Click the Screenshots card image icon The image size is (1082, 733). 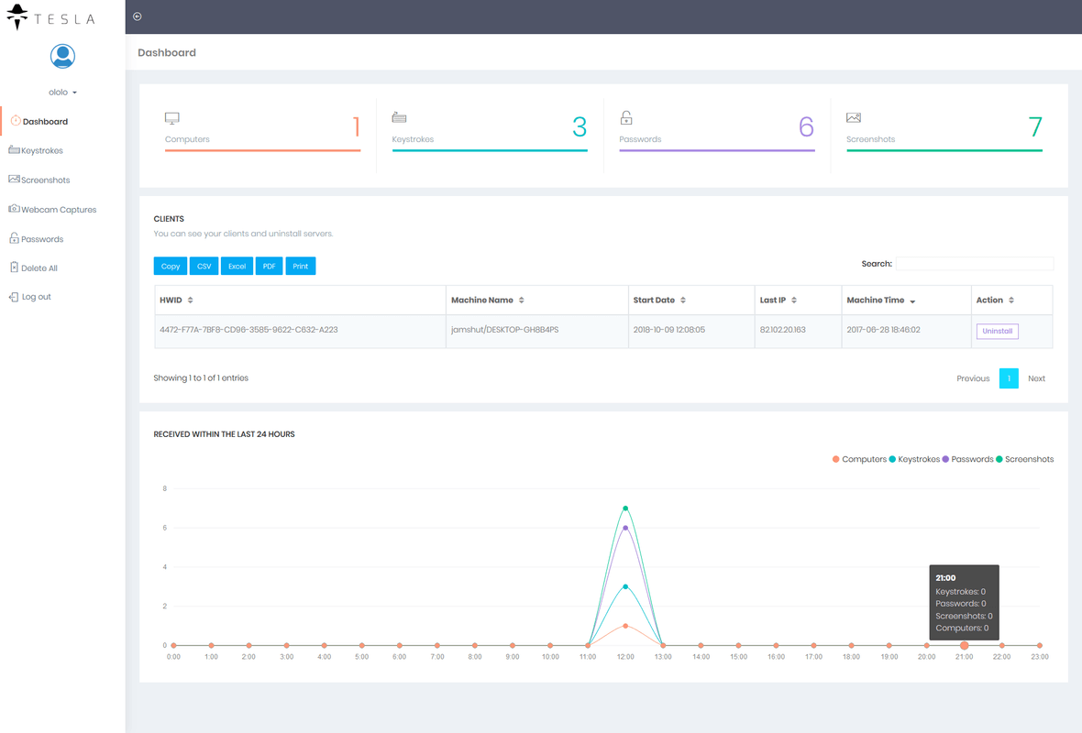tap(854, 117)
